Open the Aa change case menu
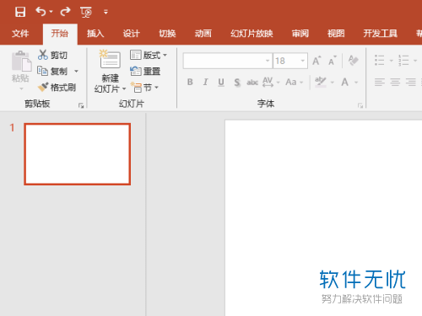The width and height of the screenshot is (422, 316). pyautogui.click(x=295, y=83)
